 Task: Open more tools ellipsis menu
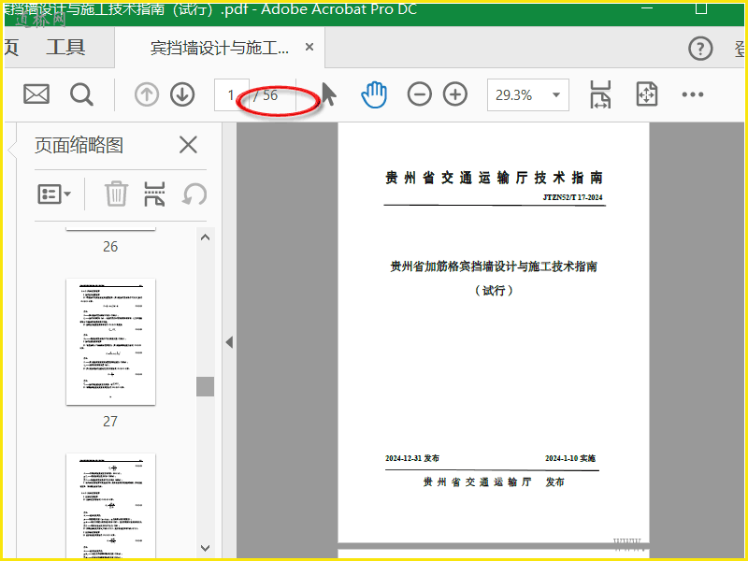coord(693,94)
